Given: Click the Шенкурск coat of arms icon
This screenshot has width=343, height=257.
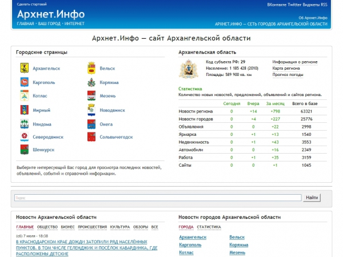Looking at the screenshot, I should tap(24, 150).
